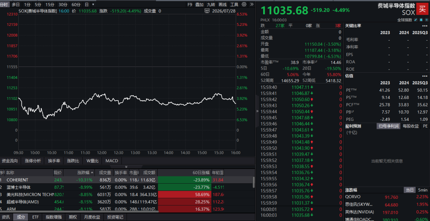Open the chart settings gear icon
This screenshot has height=221, width=430.
click(244, 4)
